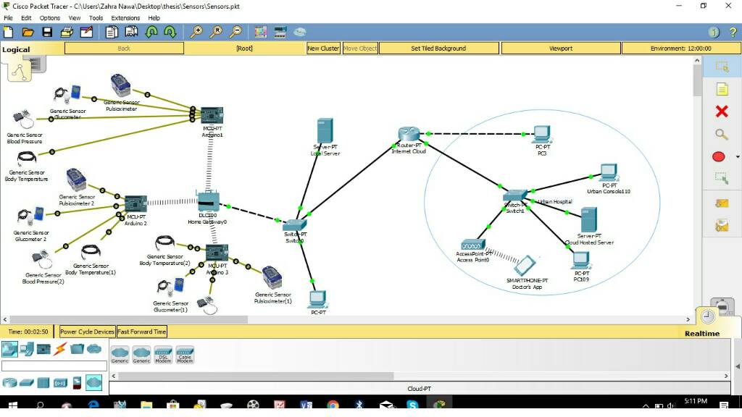Click the Fast Forward Time button
742x417 pixels.
tap(141, 332)
